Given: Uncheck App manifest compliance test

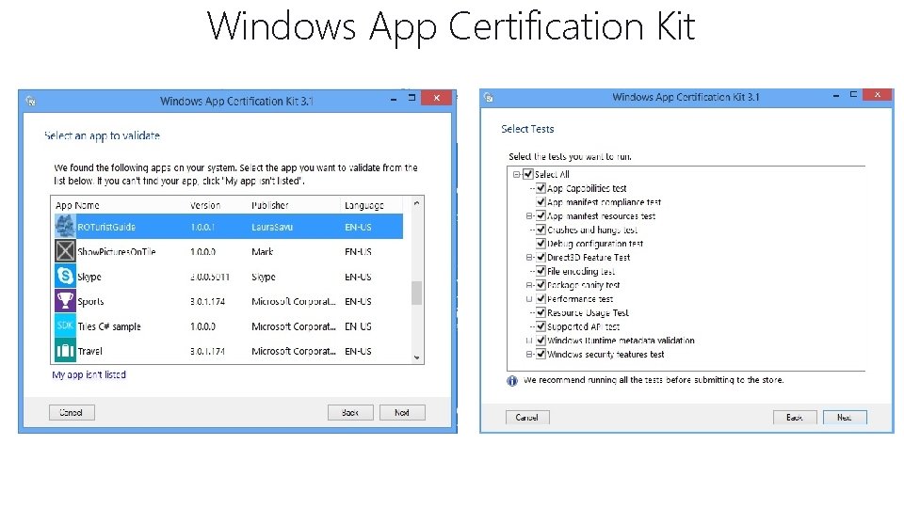Looking at the screenshot, I should (541, 201).
